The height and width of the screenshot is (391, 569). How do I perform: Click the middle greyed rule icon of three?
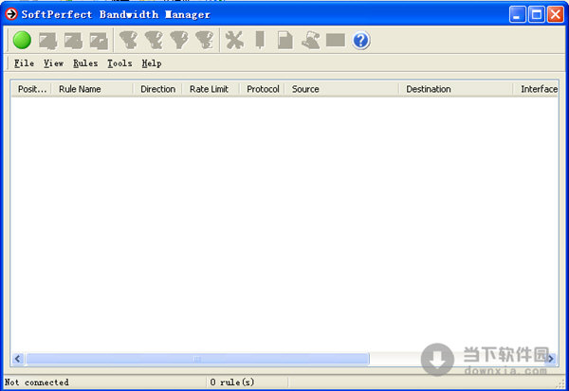73,41
